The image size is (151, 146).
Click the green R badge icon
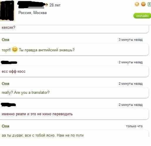pos(149,4)
